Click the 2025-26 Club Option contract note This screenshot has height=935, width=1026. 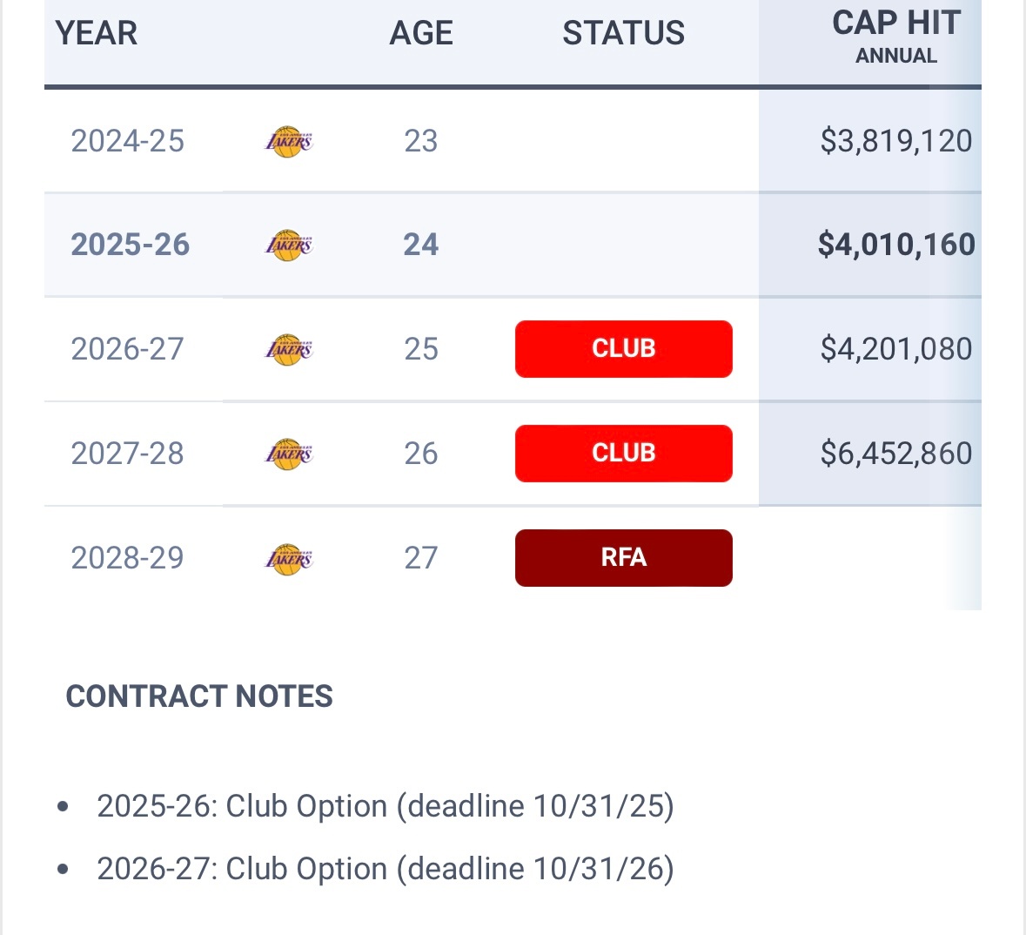[385, 806]
